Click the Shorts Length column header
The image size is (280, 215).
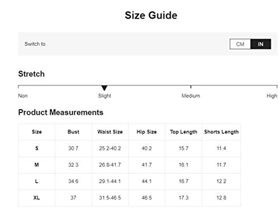coord(221,132)
